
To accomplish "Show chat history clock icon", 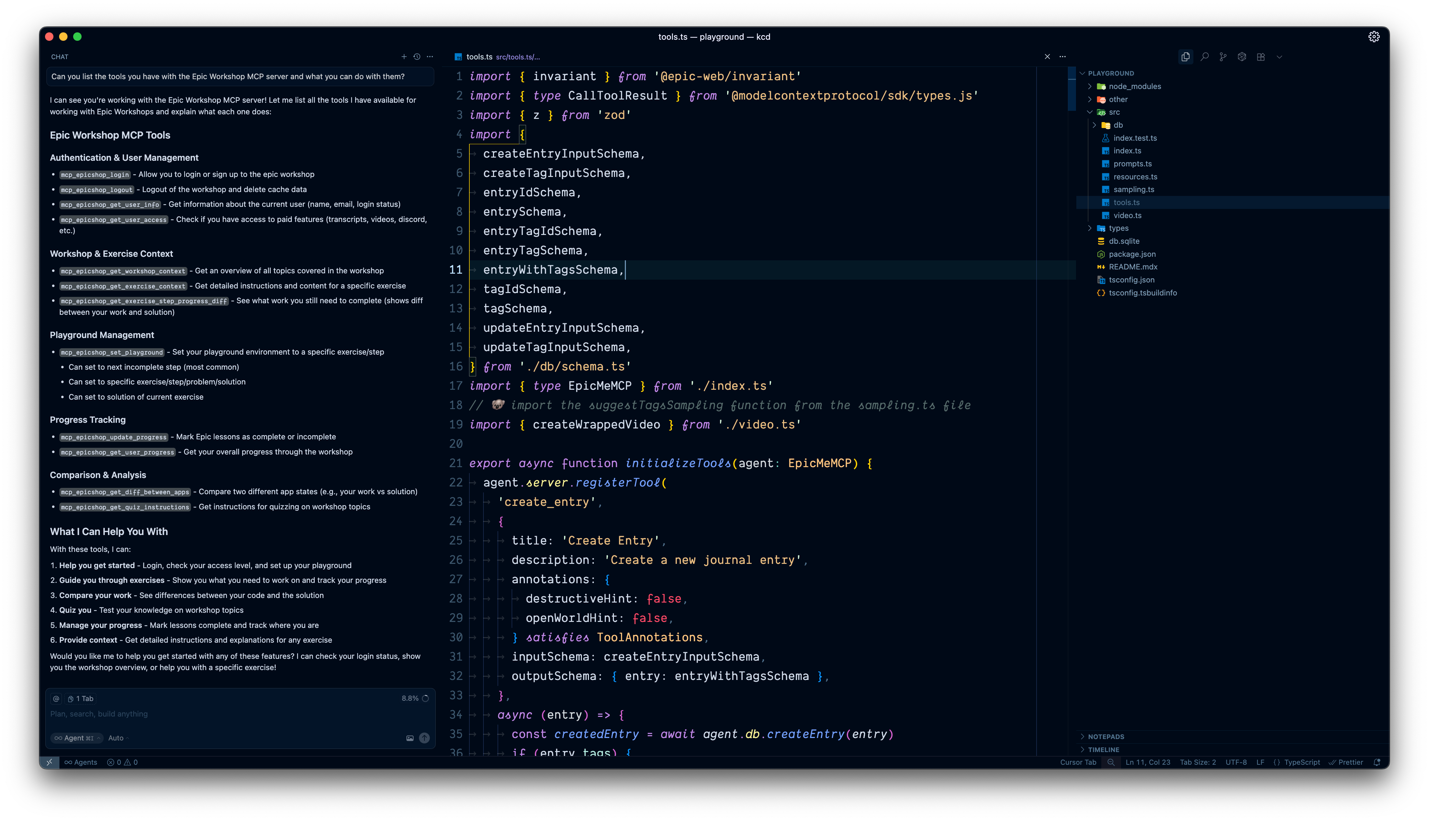I will pos(417,57).
